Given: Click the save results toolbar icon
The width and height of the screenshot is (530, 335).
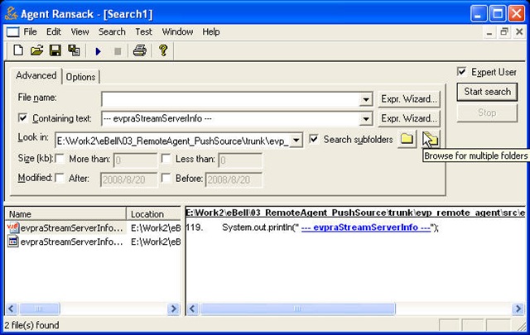Looking at the screenshot, I should coord(74,51).
